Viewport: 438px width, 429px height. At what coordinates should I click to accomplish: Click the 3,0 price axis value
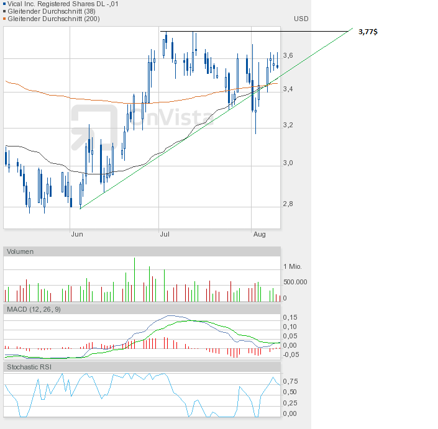click(288, 163)
